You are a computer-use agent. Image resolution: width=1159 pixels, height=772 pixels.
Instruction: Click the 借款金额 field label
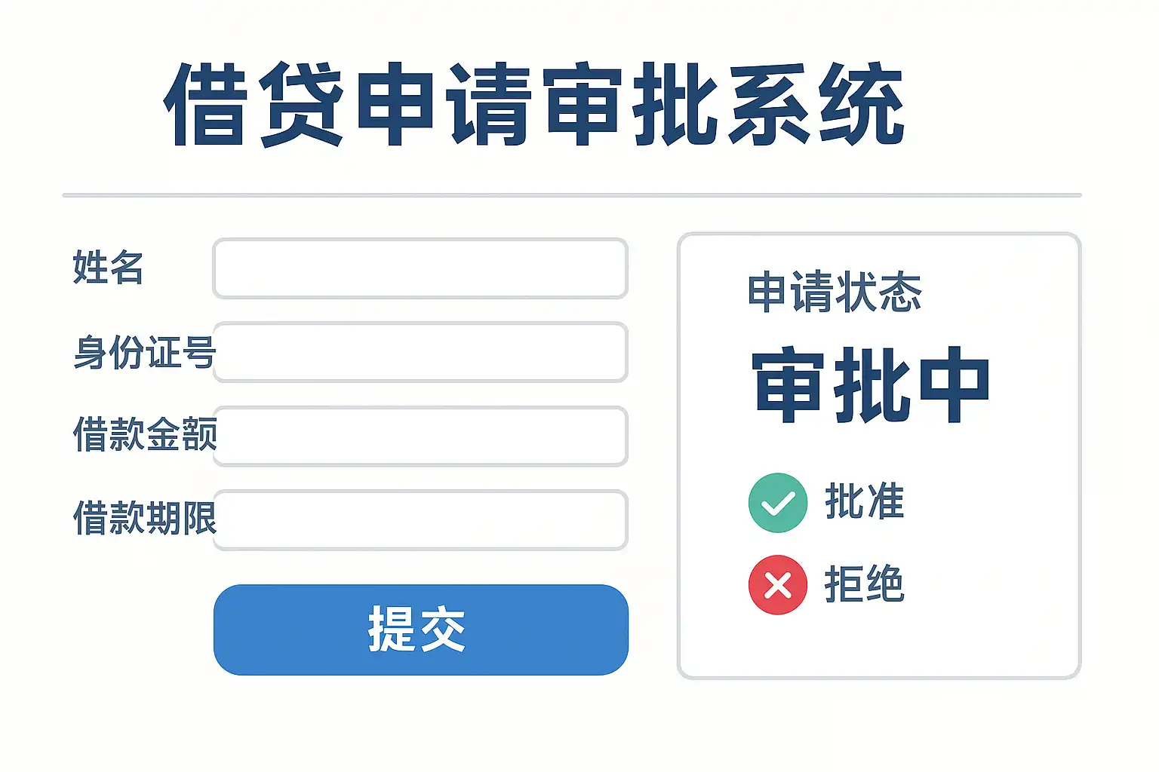[x=144, y=435]
